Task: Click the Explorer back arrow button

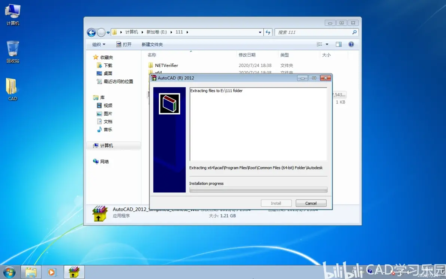Action: (91, 33)
